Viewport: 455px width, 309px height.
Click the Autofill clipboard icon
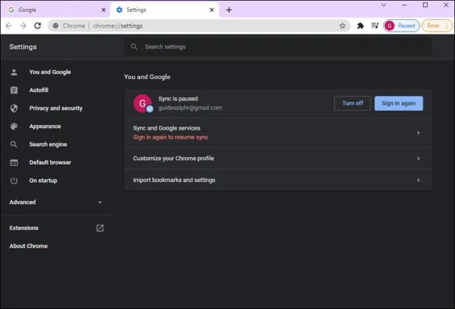tap(14, 90)
